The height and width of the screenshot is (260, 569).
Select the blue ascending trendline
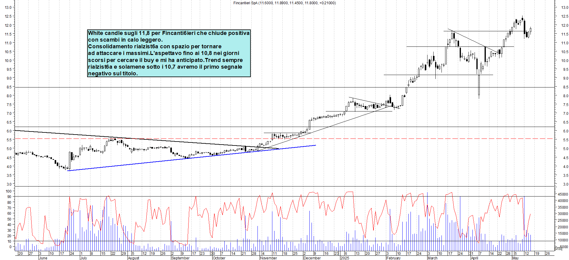click(x=191, y=158)
